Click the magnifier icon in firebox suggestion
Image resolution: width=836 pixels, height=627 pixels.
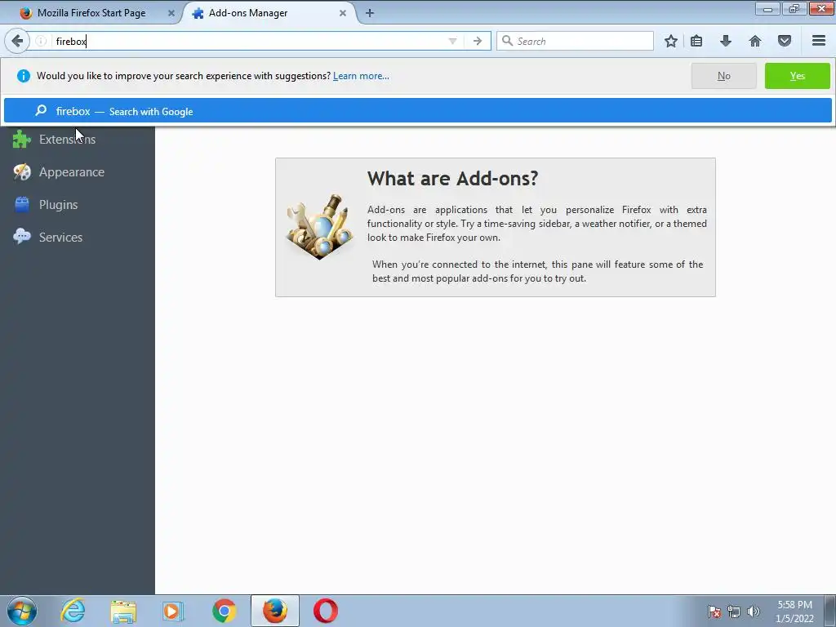click(41, 110)
